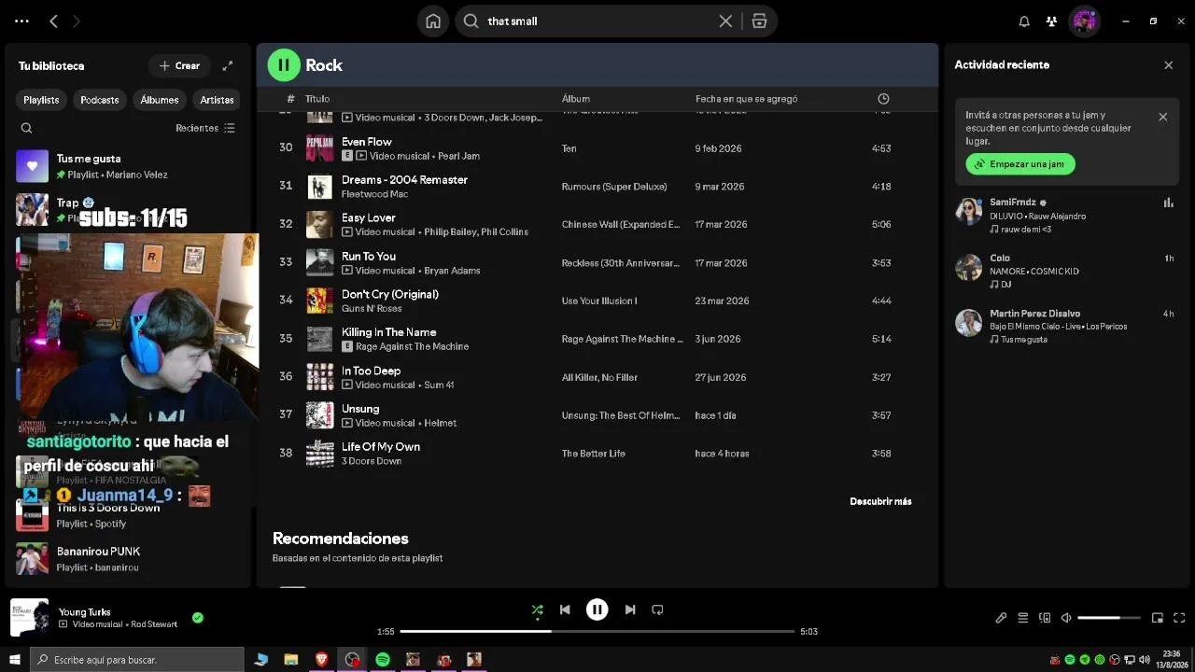
Task: Filter library by Podcasts
Action: (x=100, y=100)
